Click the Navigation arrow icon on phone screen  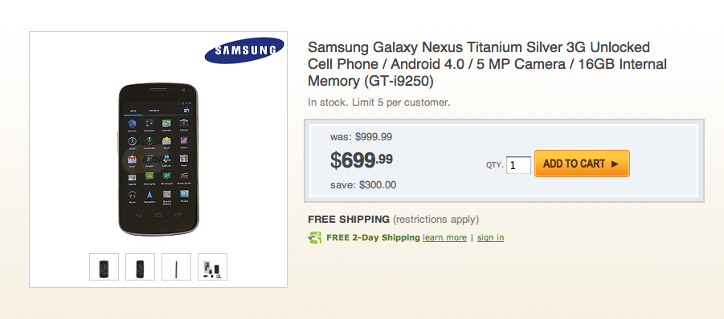click(x=149, y=194)
